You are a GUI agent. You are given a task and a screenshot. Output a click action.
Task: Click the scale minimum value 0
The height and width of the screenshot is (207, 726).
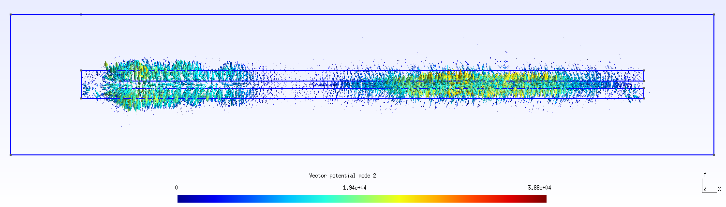176,187
